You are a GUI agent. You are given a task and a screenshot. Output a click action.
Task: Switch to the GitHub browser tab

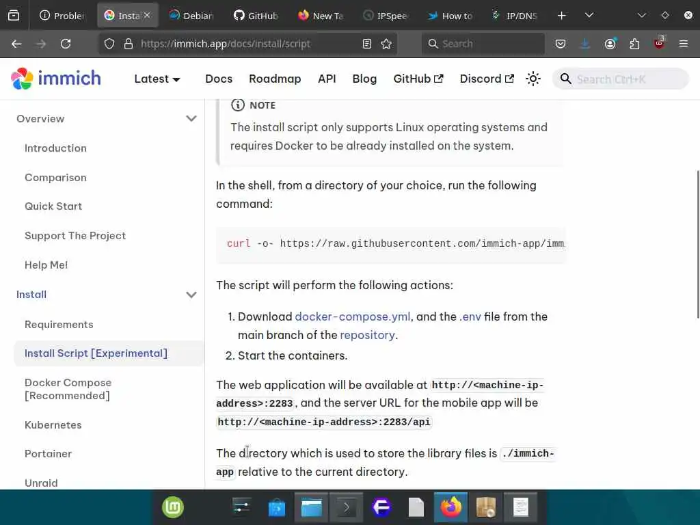256,16
